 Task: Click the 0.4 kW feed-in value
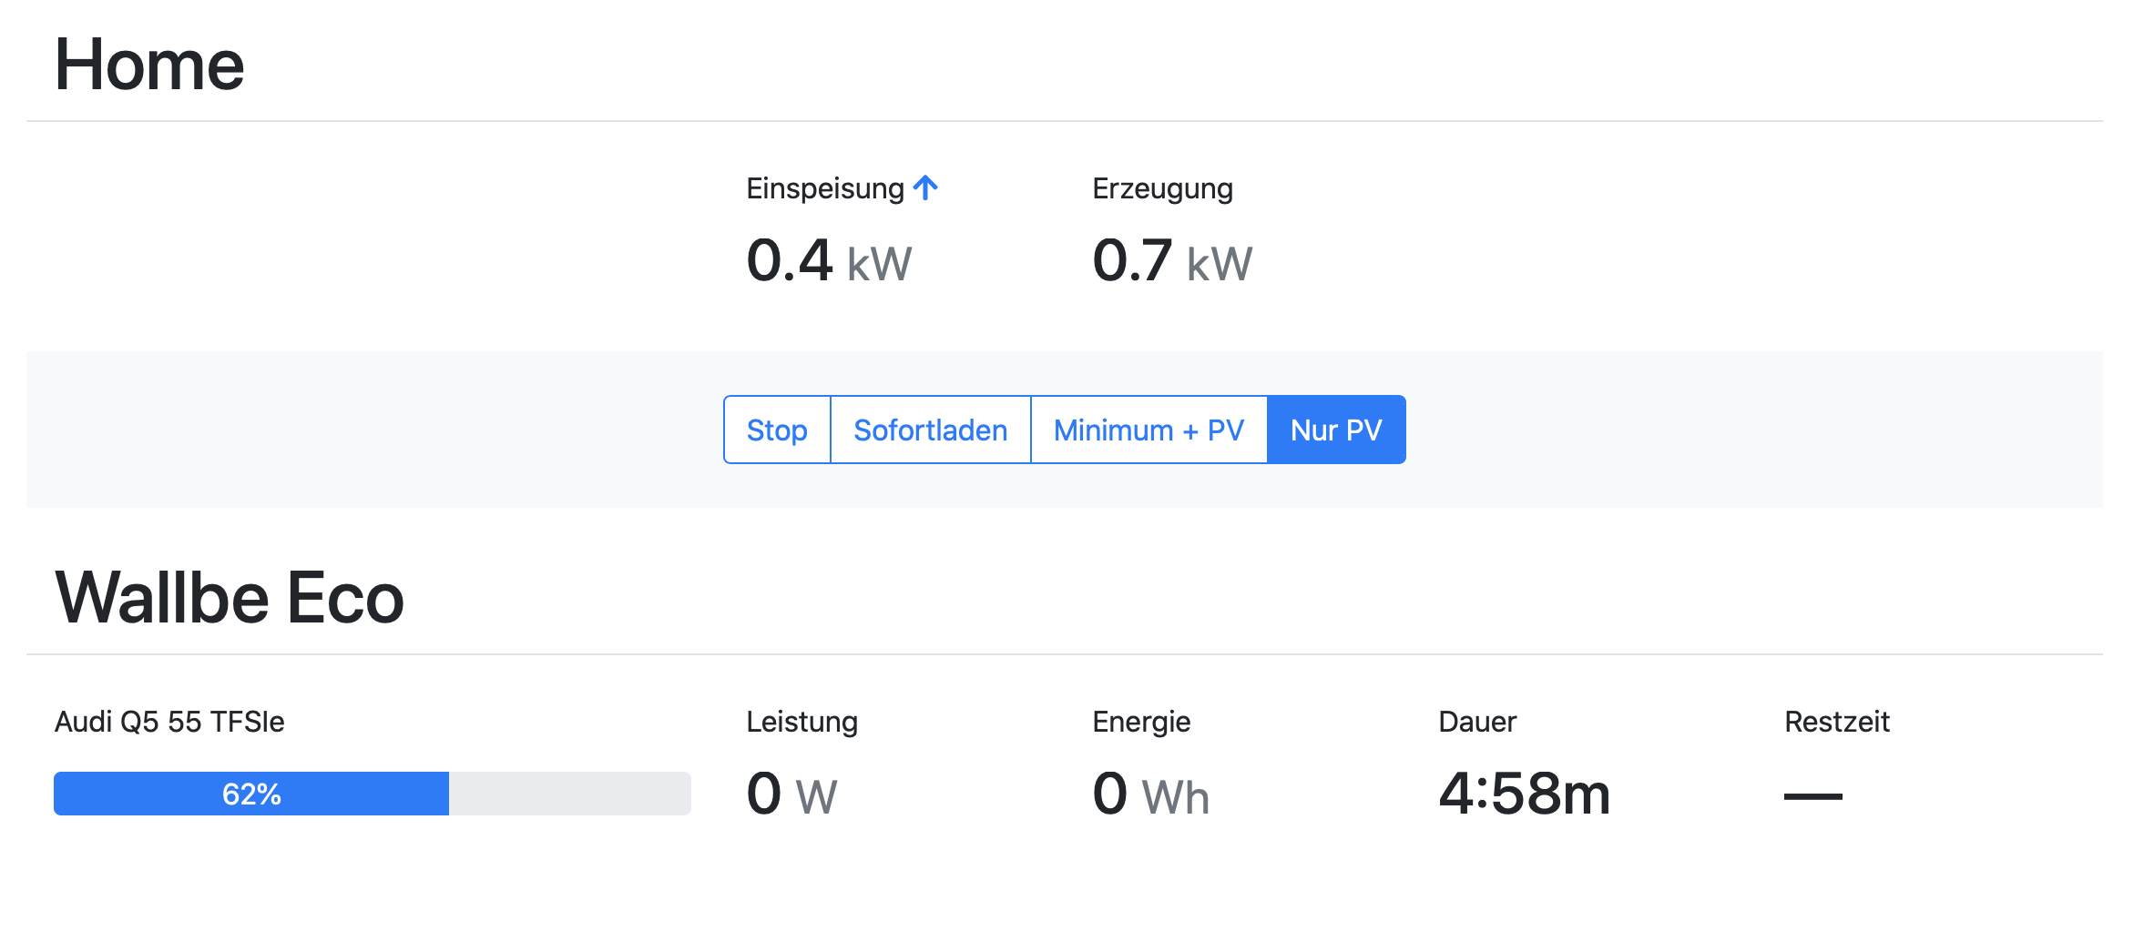point(829,261)
